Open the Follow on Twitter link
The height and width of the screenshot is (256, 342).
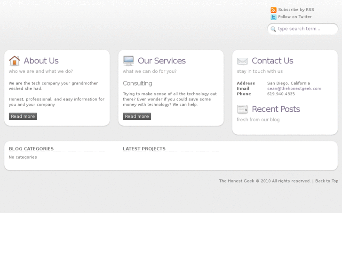294,17
